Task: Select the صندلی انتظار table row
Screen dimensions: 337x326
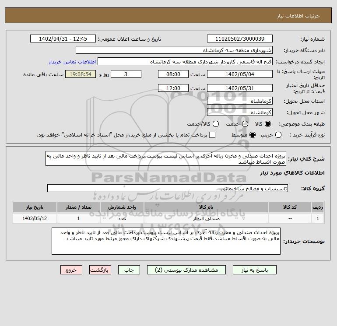Action: click(x=168, y=218)
